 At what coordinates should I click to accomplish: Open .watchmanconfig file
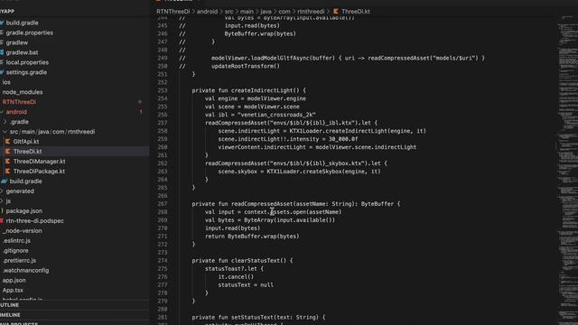pyautogui.click(x=25, y=271)
